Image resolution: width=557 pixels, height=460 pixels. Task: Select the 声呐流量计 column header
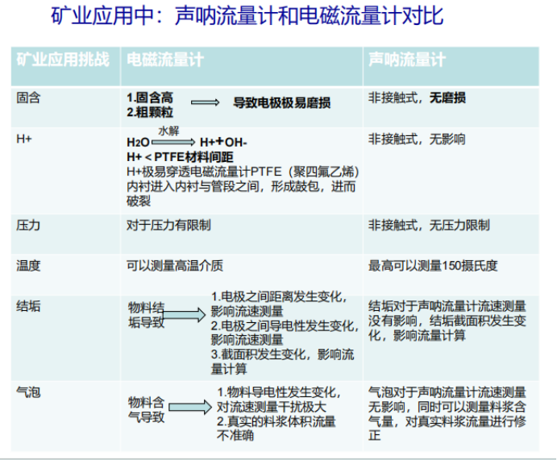click(x=407, y=61)
